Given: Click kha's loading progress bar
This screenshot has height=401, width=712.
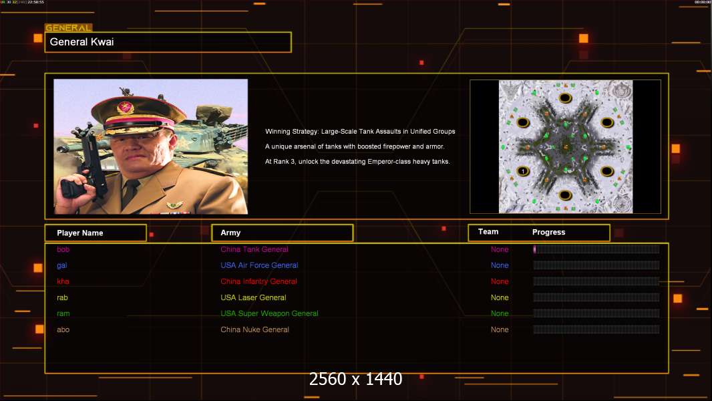Looking at the screenshot, I should click(x=596, y=281).
